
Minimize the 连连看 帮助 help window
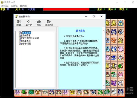coord(86,16)
